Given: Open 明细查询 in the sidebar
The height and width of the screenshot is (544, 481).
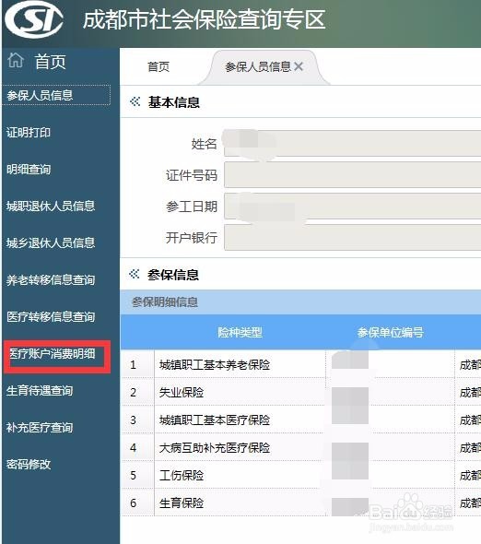Looking at the screenshot, I should click(29, 170).
